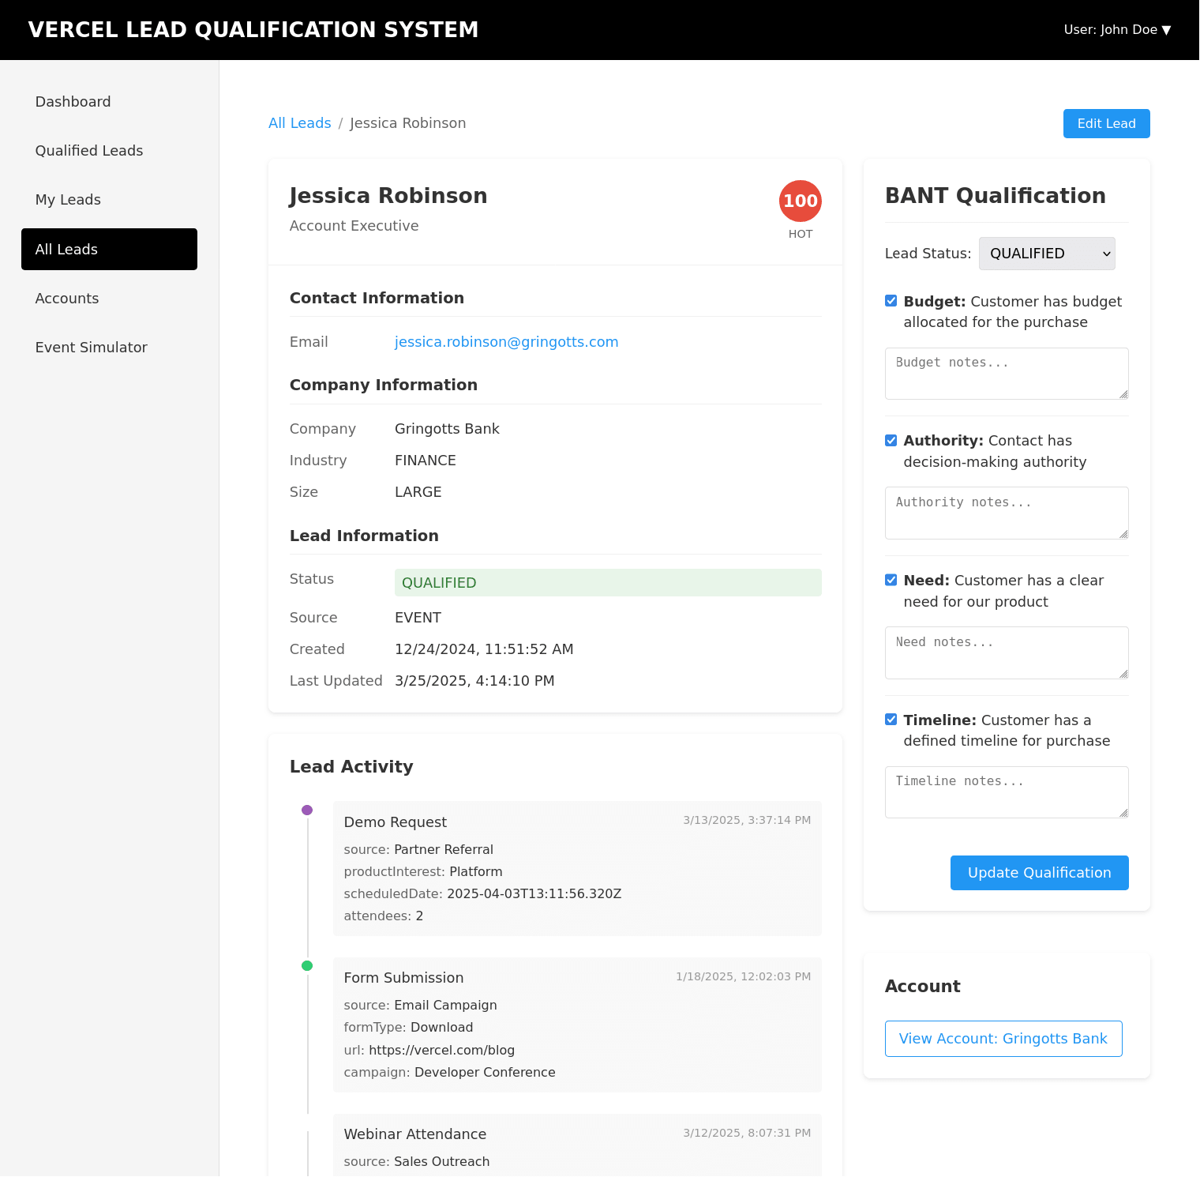Click the red 100 lead score badge
Screen dimensions: 1200x1177
point(800,201)
